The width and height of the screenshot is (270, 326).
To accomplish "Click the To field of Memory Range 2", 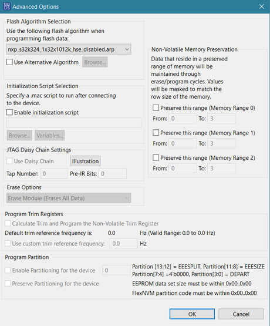I will 222,169.
